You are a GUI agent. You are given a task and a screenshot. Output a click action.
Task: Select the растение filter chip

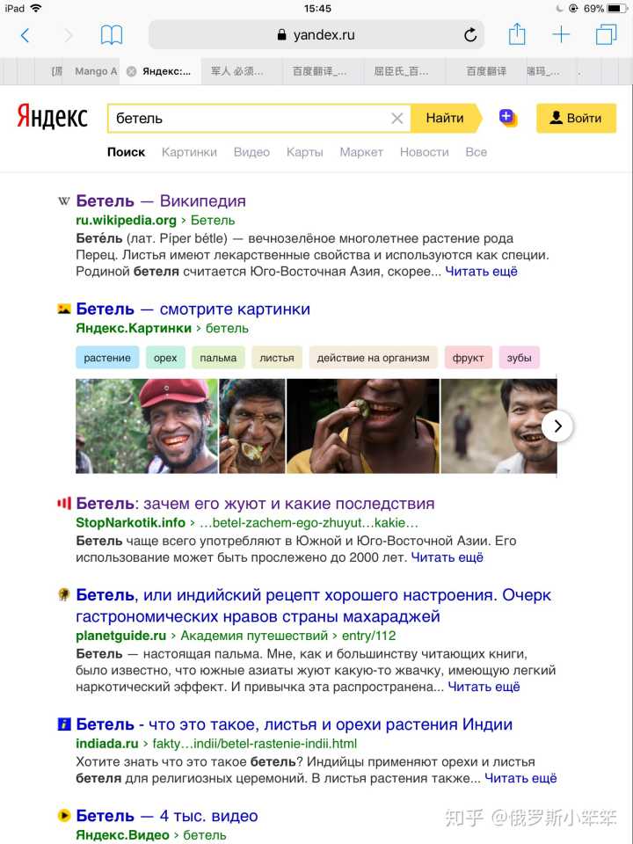coord(107,358)
